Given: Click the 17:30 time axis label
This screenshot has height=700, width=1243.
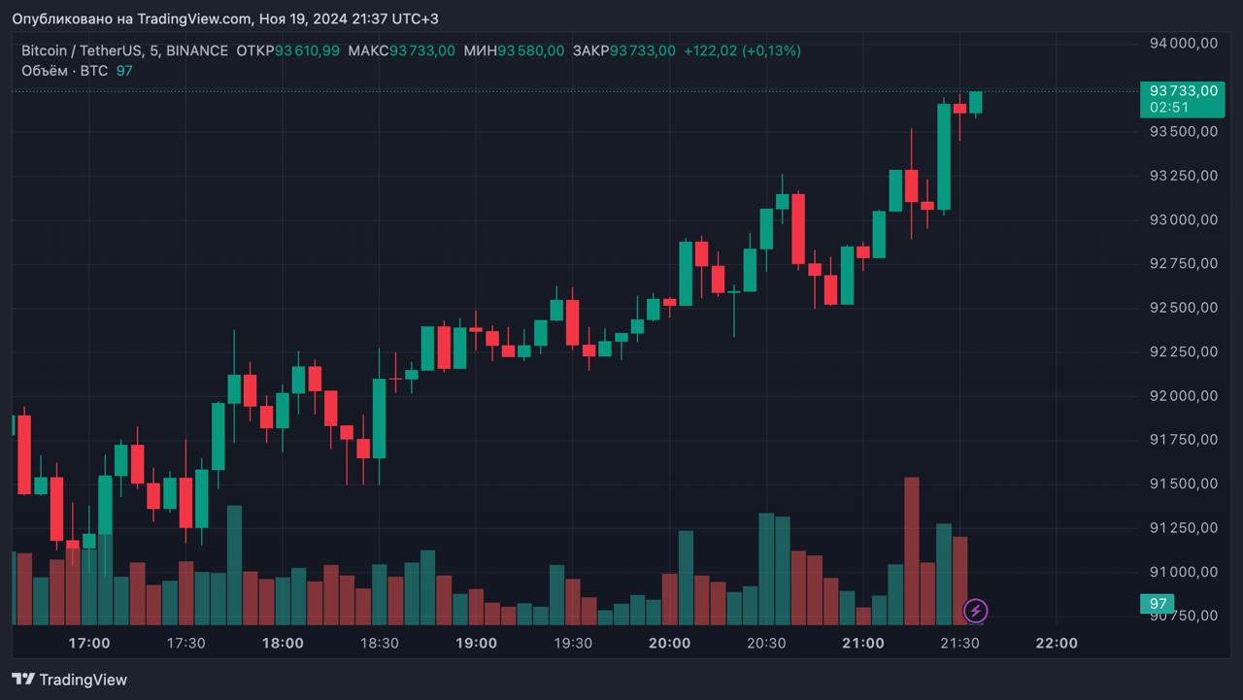Looking at the screenshot, I should pos(185,643).
